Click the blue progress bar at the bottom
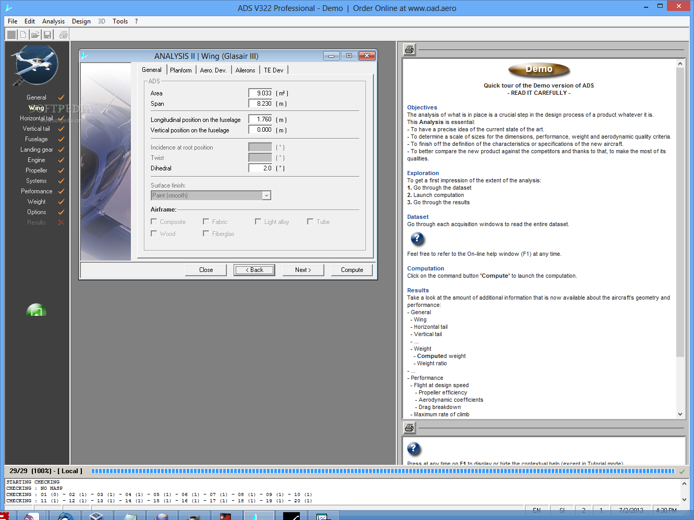 [383, 471]
